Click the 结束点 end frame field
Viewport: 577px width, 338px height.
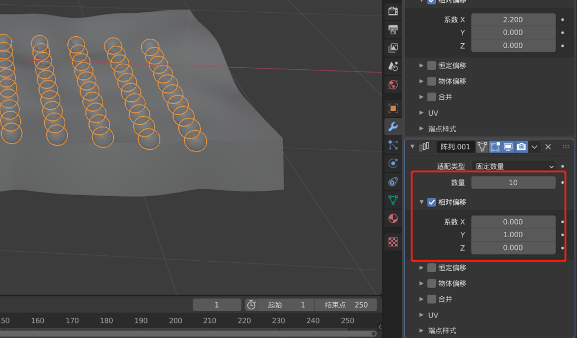[346, 305]
